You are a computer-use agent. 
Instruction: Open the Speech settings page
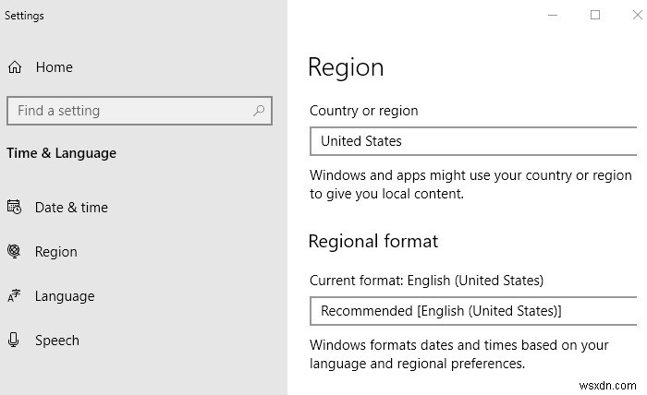[x=57, y=341]
